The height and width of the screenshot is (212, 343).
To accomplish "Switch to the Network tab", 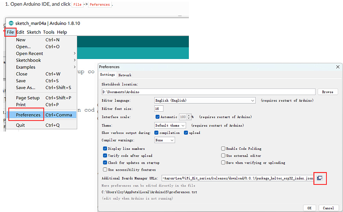I will pyautogui.click(x=125, y=75).
